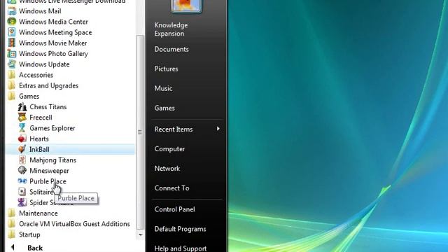Click the Freecell icon

tap(22, 118)
